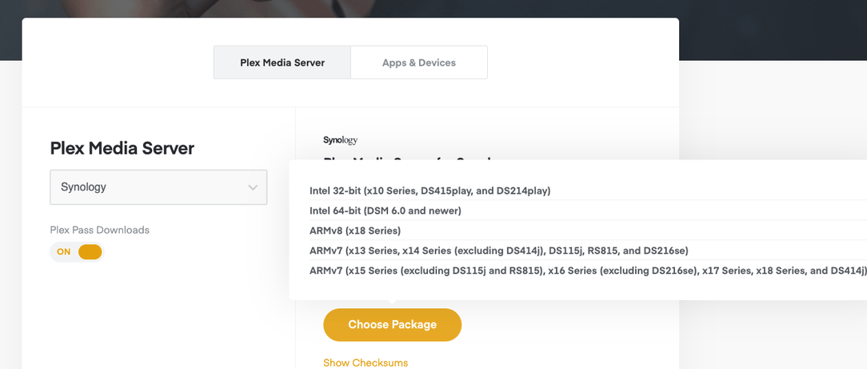The image size is (867, 369).
Task: Open the Synology platform dropdown
Action: pos(158,187)
